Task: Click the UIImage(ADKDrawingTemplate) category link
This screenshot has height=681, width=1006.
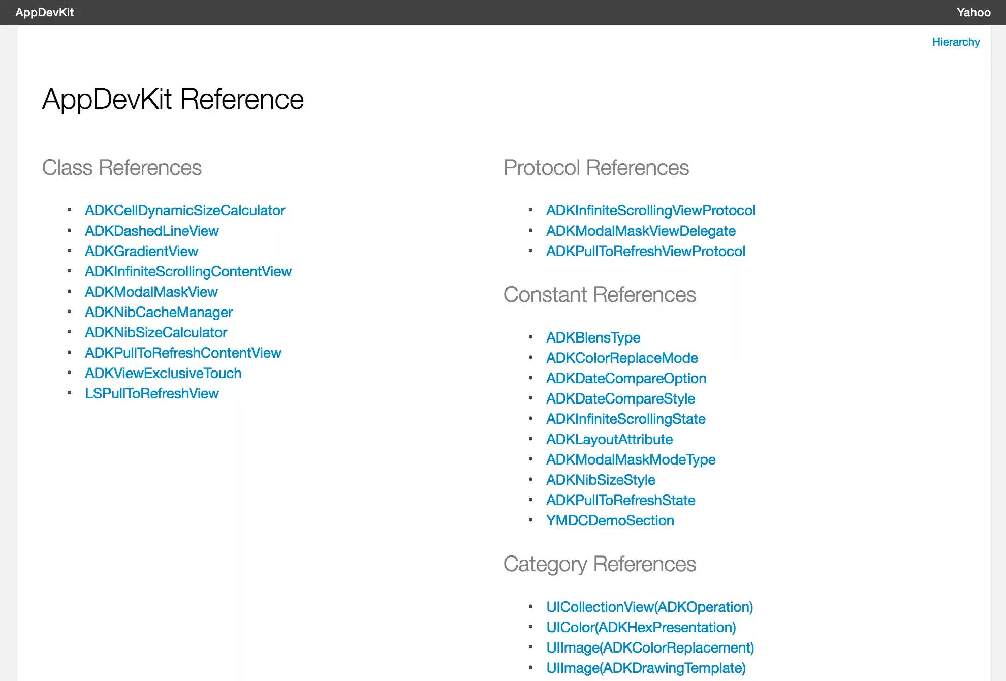Action: coord(646,668)
